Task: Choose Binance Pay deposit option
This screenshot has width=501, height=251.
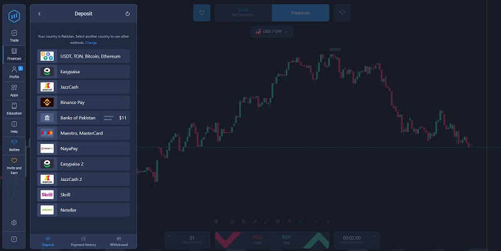Action: coord(83,102)
